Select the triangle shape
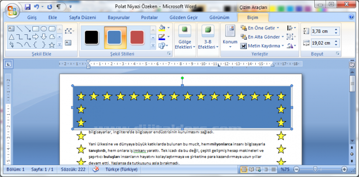This screenshot has height=177, width=359. tap(11, 37)
